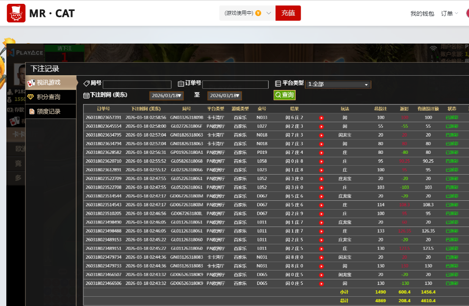The image size is (469, 306).
Task: Click the user avatar in the top-right corner
Action: [x=467, y=13]
